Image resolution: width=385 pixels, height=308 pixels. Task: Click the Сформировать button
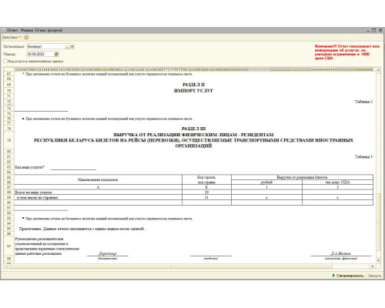350,276
